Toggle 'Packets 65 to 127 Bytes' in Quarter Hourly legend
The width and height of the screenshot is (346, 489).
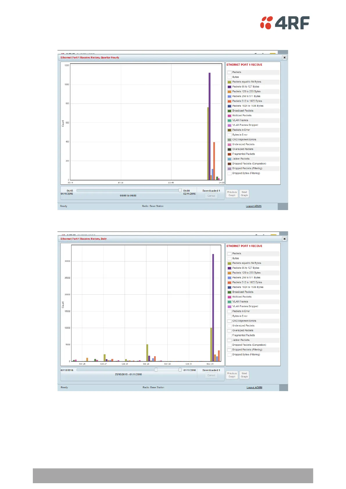(229, 87)
